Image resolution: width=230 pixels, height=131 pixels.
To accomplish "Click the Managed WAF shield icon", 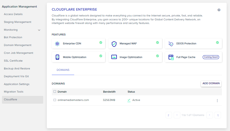I will (x=114, y=43).
